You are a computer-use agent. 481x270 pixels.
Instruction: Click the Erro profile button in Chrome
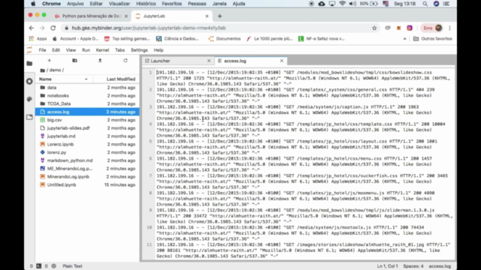pos(432,28)
